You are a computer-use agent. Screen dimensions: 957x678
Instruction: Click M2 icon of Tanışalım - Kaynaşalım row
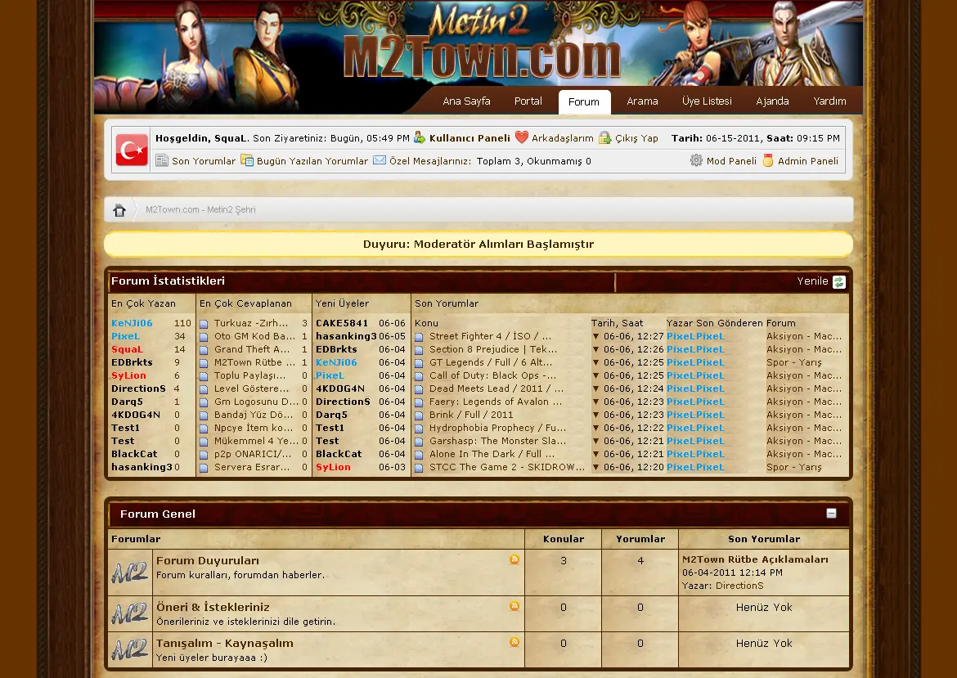pyautogui.click(x=129, y=650)
